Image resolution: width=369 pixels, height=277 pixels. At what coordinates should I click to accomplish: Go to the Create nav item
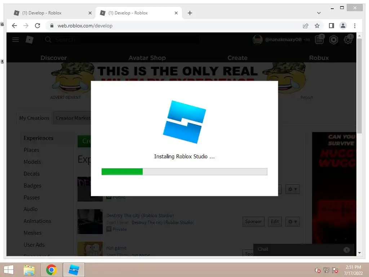(237, 58)
